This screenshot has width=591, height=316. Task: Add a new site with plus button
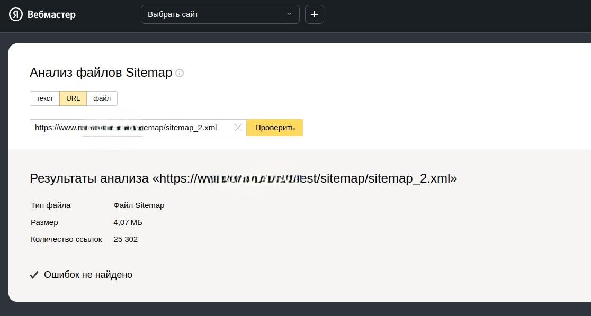(x=315, y=14)
